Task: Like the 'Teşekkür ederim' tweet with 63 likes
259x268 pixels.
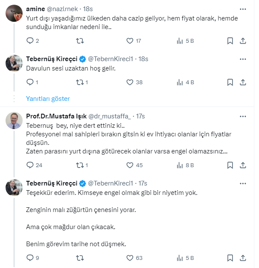Action: [130, 258]
